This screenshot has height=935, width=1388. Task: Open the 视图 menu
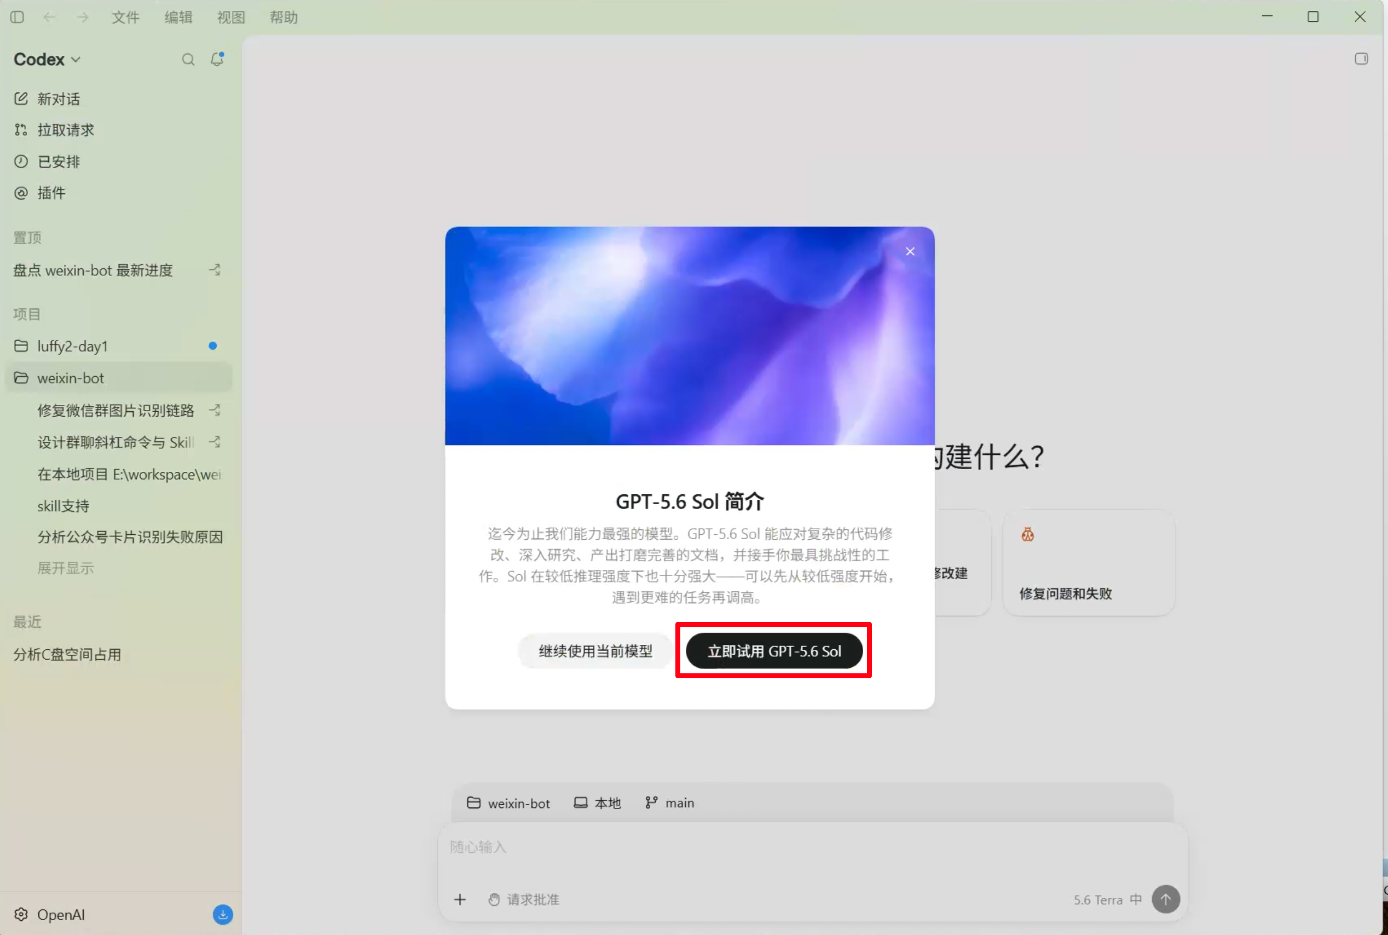(231, 18)
